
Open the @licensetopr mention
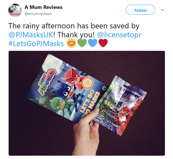119,35
